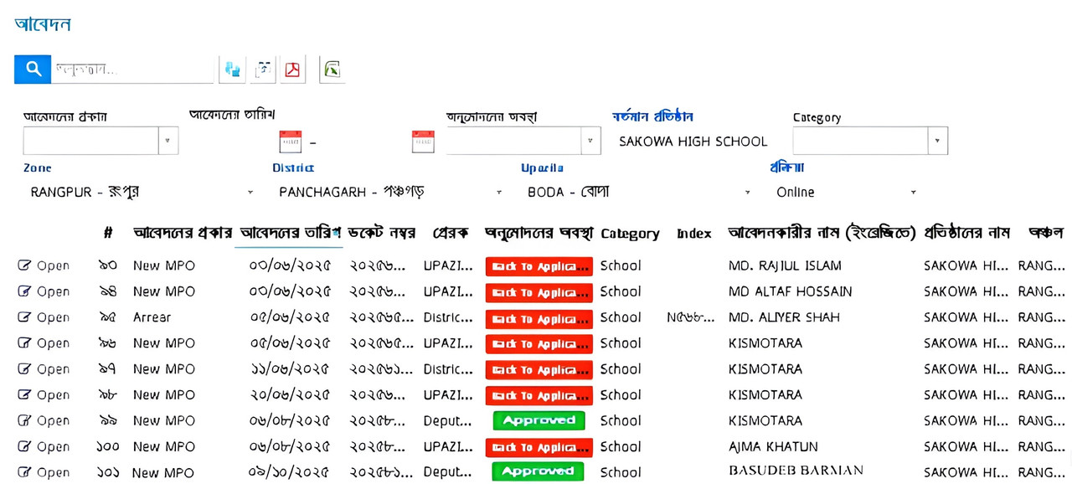Click Back To Applicant badge for AJMA KHATUN

pos(539,447)
